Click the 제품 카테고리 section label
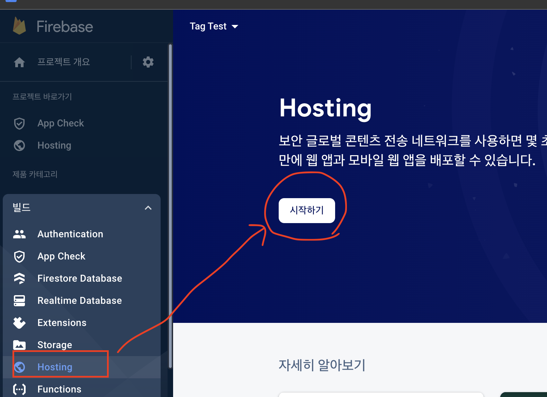Viewport: 547px width, 397px height. 35,174
